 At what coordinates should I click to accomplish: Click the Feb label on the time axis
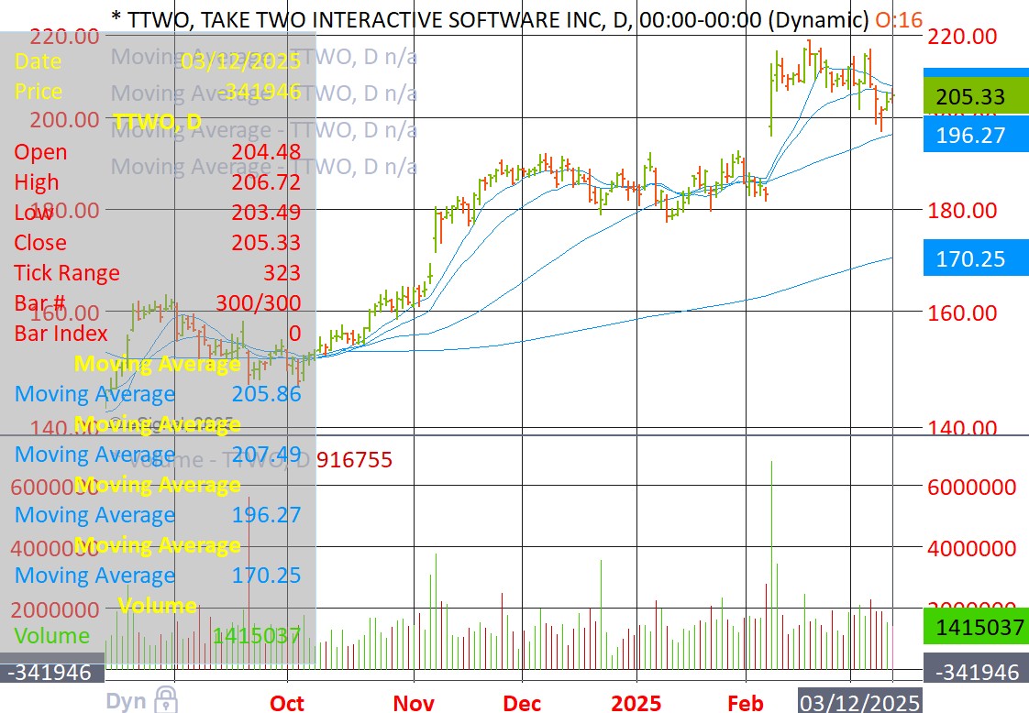pos(746,703)
